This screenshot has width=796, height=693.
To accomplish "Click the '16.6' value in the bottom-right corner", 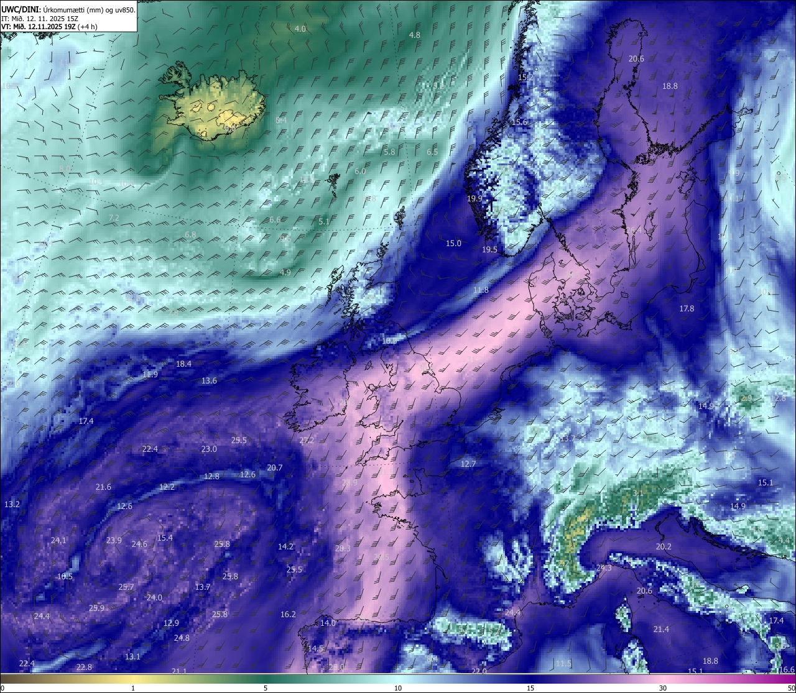I will coord(787,670).
